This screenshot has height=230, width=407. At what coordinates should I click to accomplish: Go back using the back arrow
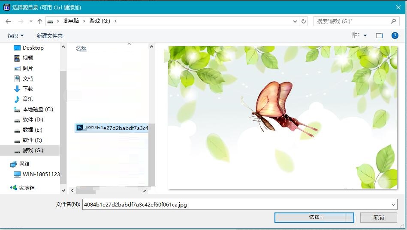(x=8, y=21)
